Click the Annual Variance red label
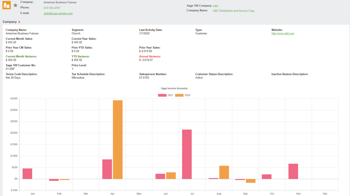The width and height of the screenshot is (350, 196). tap(150, 56)
